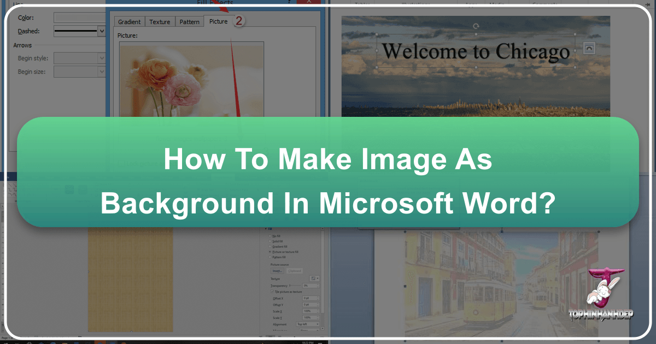Click the Welcome to Chicago text box
Image resolution: width=656 pixels, height=344 pixels.
click(x=476, y=52)
